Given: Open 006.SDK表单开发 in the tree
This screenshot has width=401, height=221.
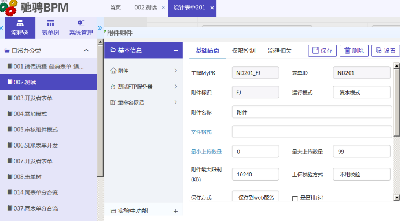Looking at the screenshot, I should click(x=49, y=145).
